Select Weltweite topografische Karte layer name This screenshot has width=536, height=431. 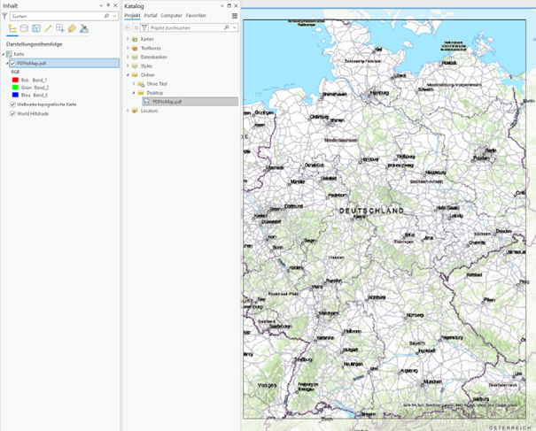click(x=47, y=104)
